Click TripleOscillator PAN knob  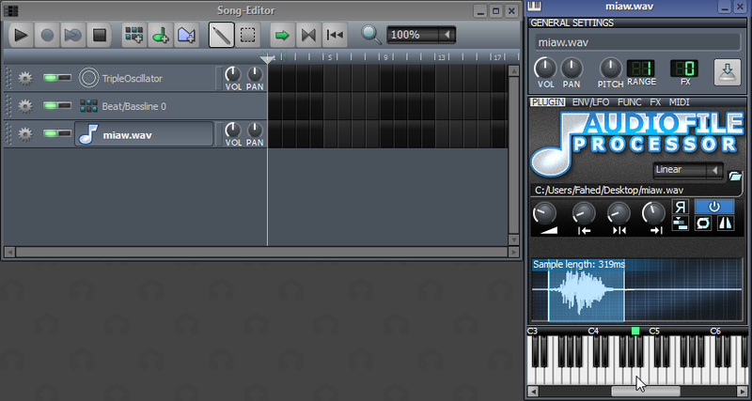255,74
